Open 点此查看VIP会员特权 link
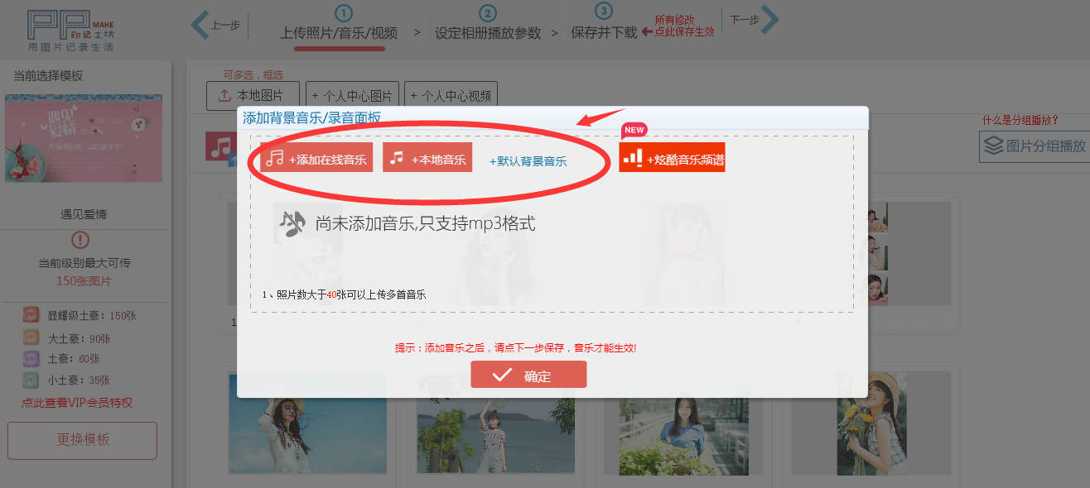 click(77, 403)
